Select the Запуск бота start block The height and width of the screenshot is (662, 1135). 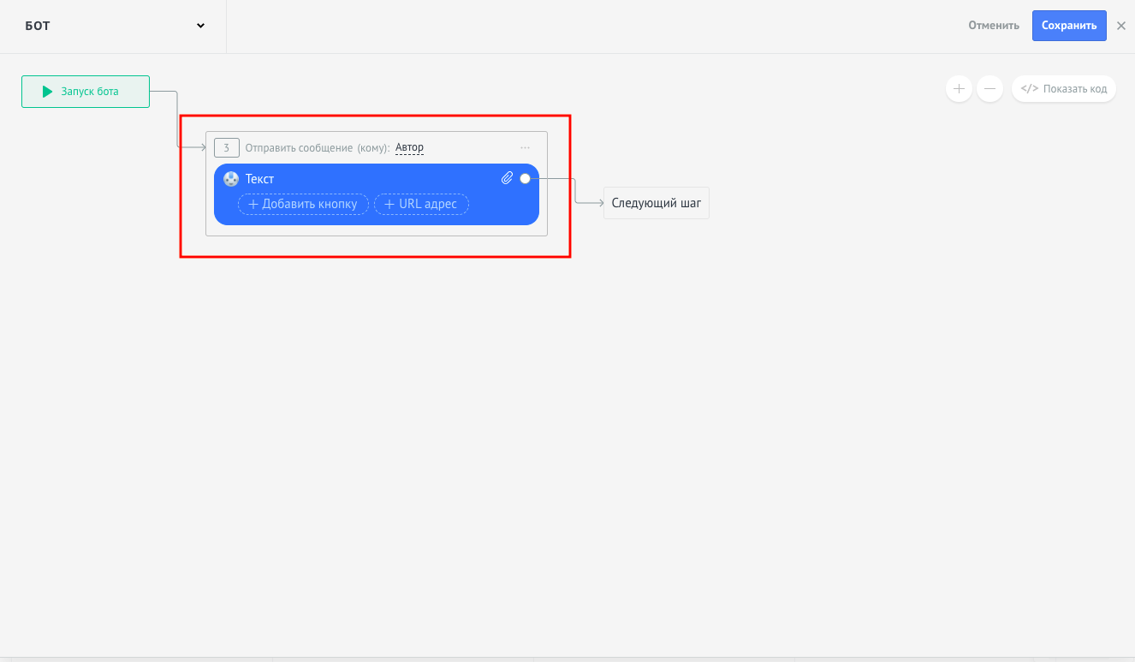click(x=86, y=92)
